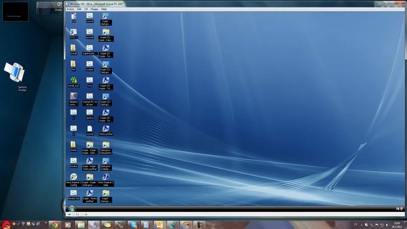Open the media player from the host taskbar
Viewport: 407px width, 229px height.
(x=67, y=225)
